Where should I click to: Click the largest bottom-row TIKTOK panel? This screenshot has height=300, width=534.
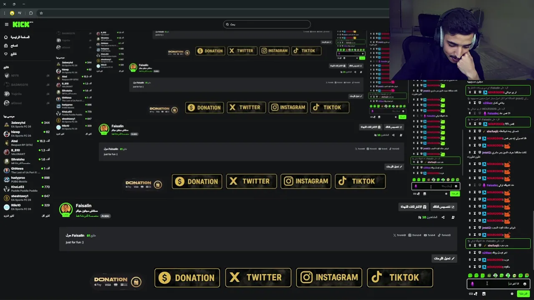[400, 277]
